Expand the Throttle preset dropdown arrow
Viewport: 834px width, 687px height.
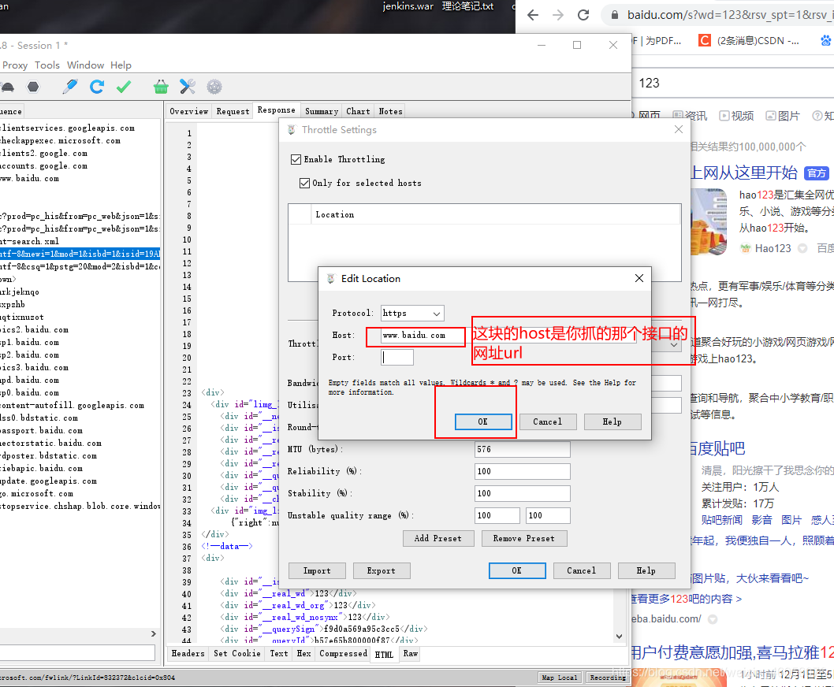tap(674, 344)
